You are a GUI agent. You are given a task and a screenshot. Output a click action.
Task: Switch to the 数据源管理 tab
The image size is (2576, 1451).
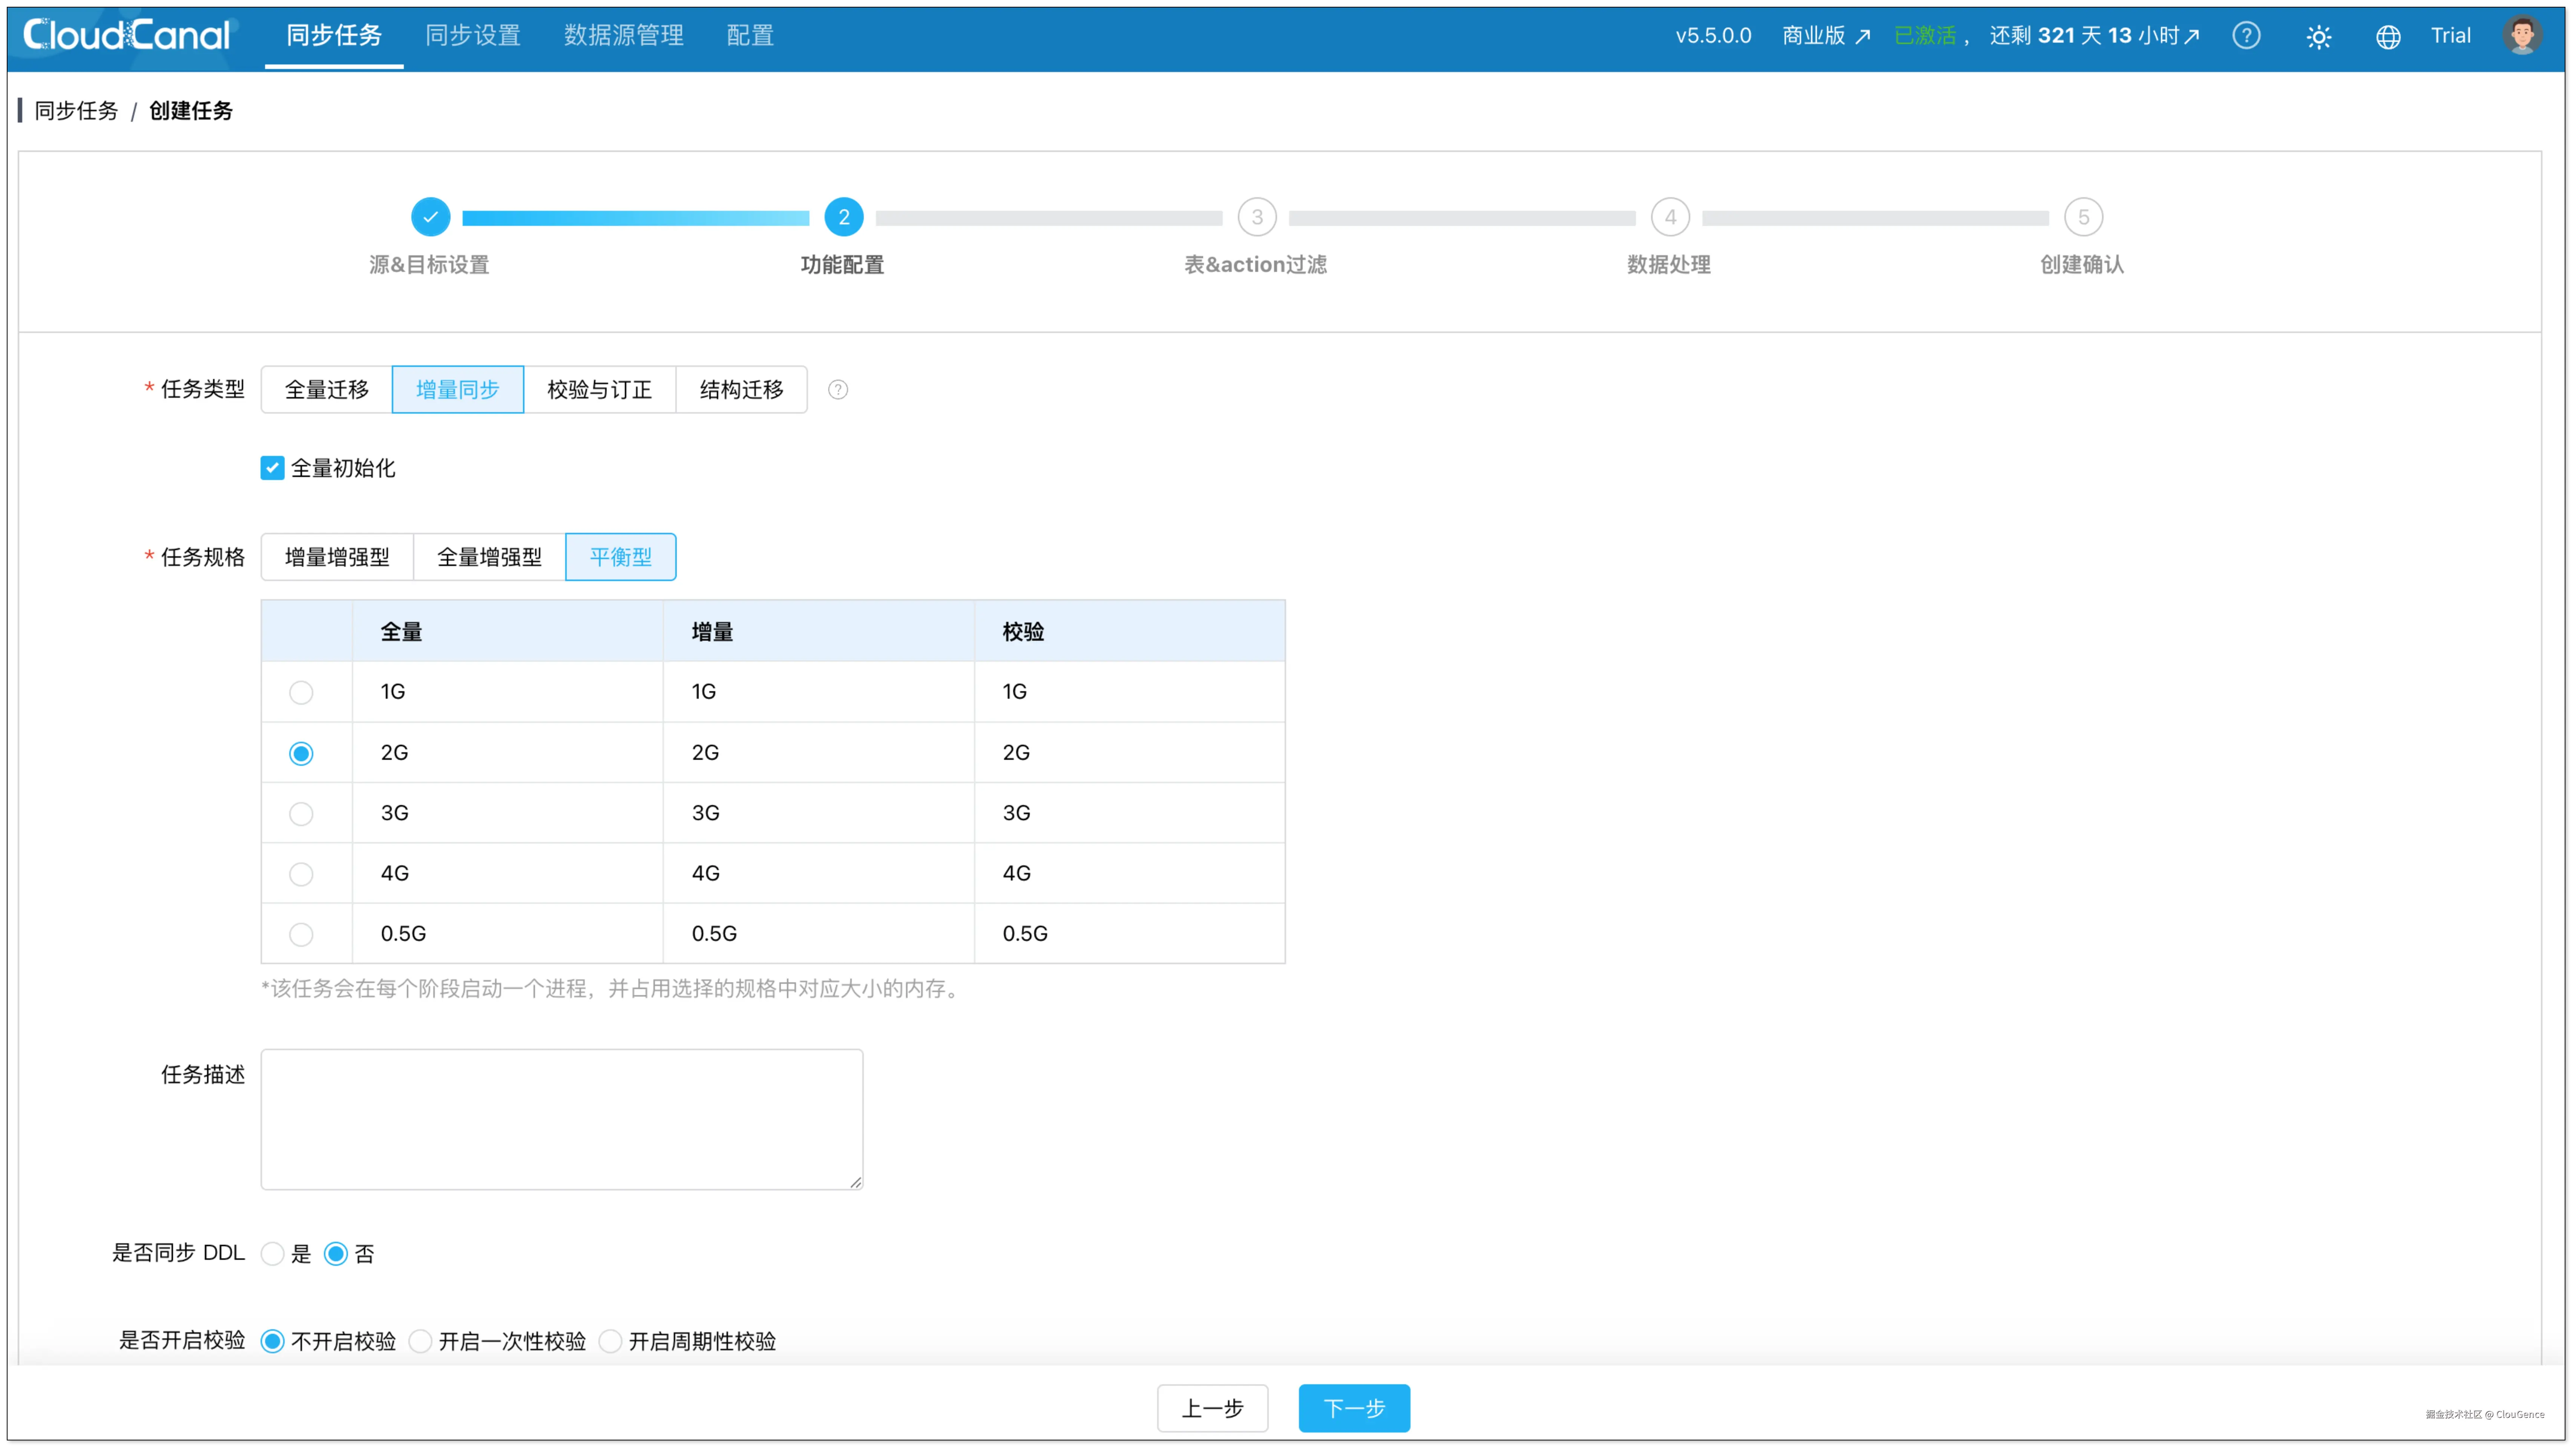(623, 36)
